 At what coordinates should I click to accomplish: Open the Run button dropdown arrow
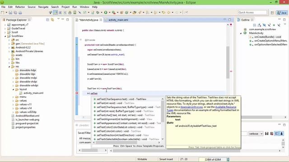click(x=109, y=13)
